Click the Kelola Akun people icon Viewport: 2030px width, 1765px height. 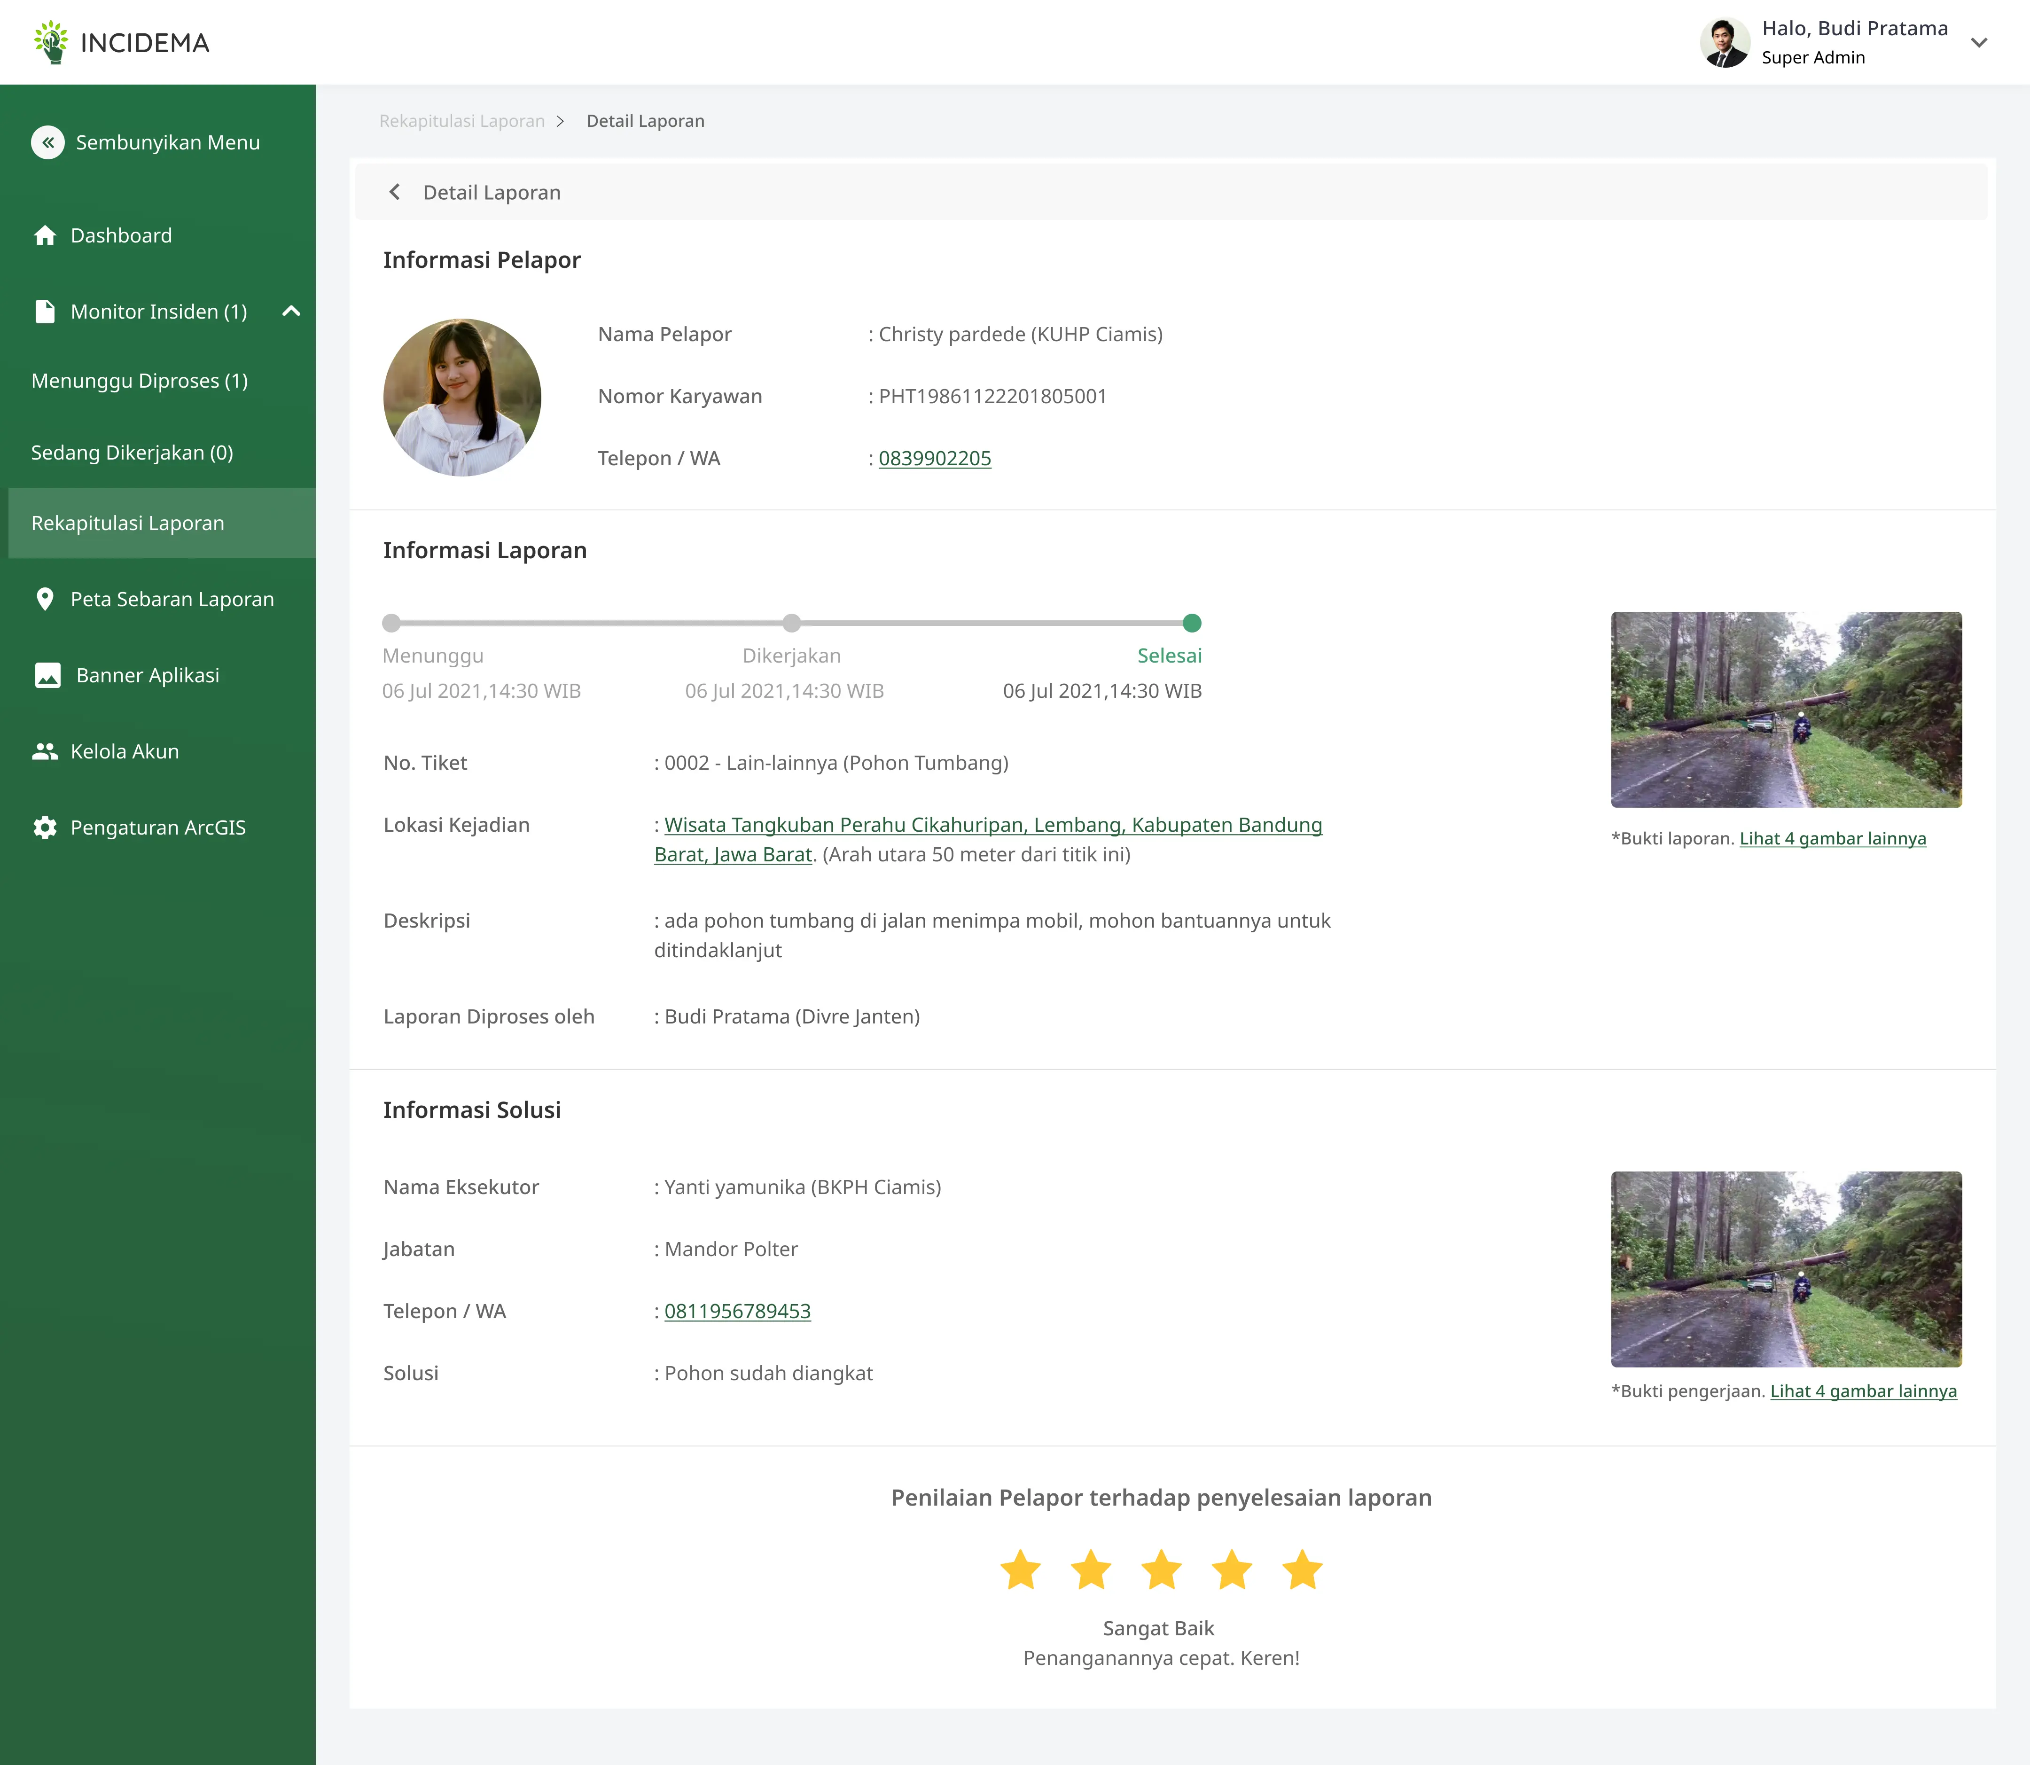click(44, 750)
